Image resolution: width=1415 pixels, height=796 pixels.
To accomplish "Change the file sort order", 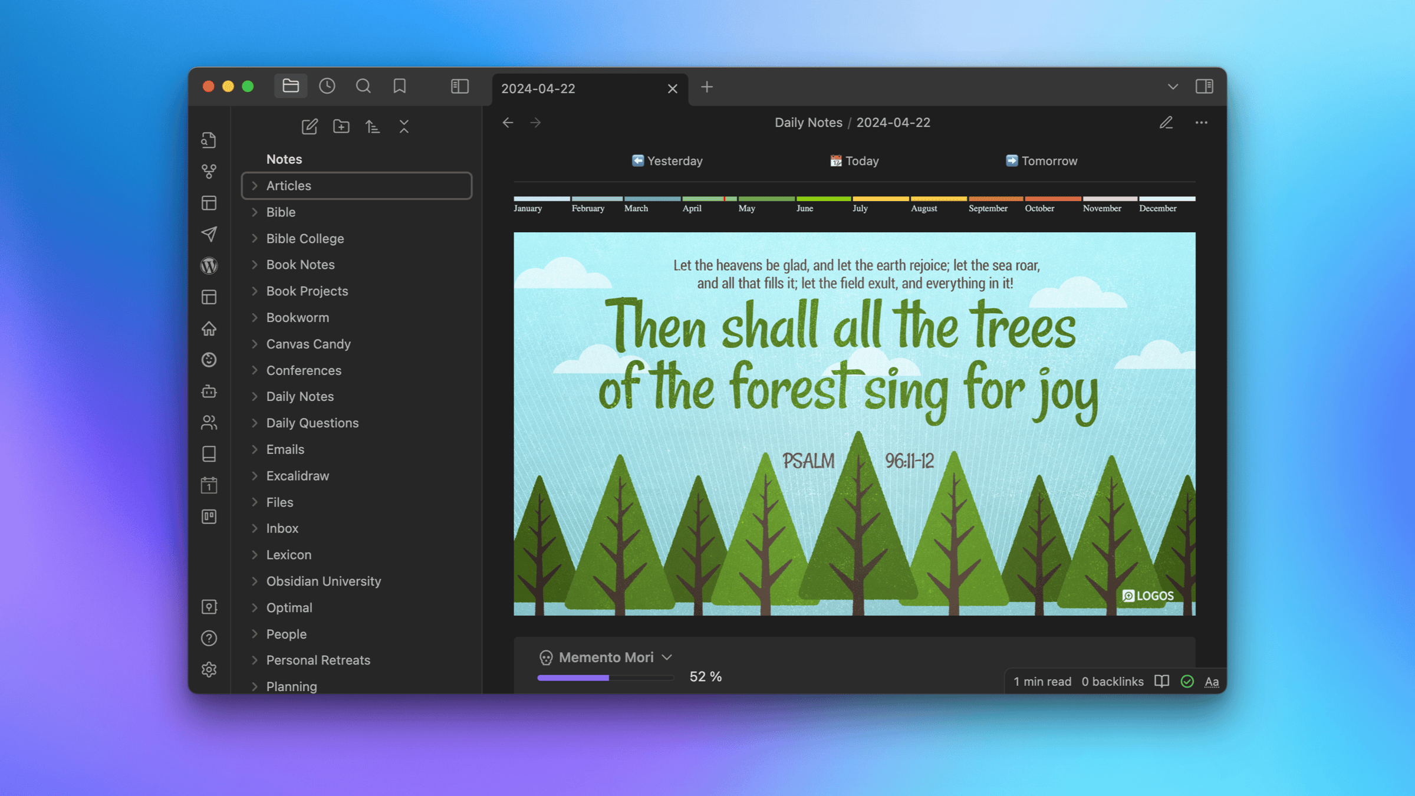I will (372, 126).
